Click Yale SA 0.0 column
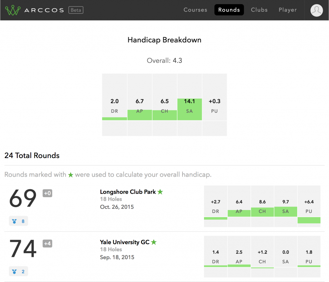The height and width of the screenshot is (282, 329). pyautogui.click(x=286, y=257)
